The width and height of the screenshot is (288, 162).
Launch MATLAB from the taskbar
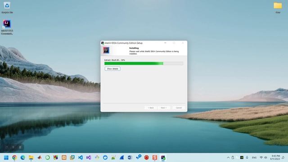(x=39, y=157)
